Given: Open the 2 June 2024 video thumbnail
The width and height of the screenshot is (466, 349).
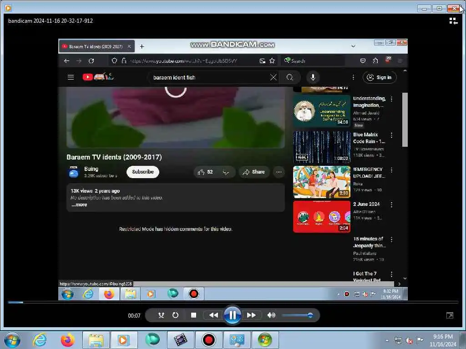Looking at the screenshot, I should pos(322,217).
